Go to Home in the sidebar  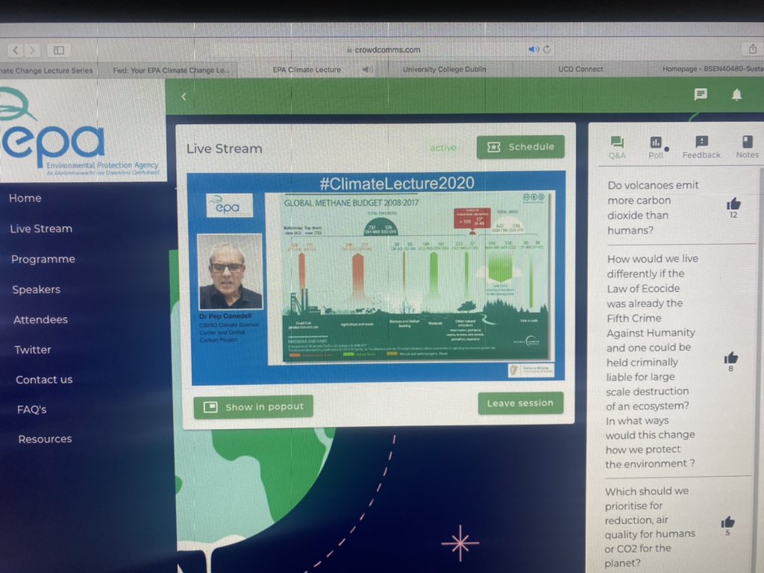click(x=25, y=198)
